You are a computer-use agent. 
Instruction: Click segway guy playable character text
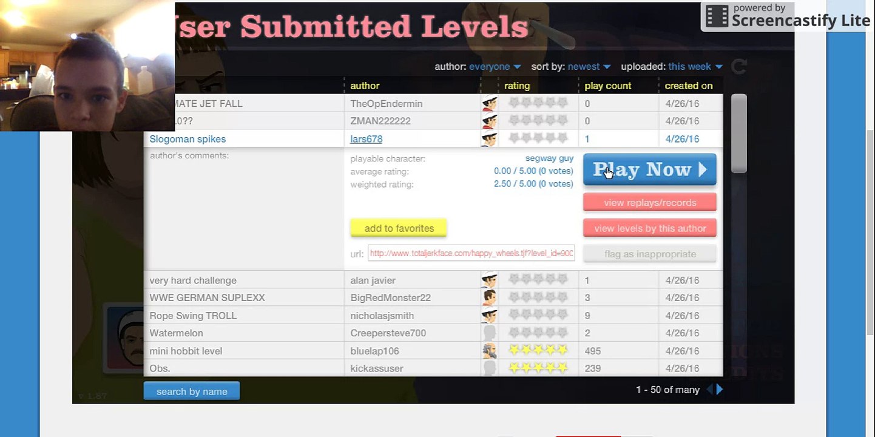pyautogui.click(x=549, y=158)
